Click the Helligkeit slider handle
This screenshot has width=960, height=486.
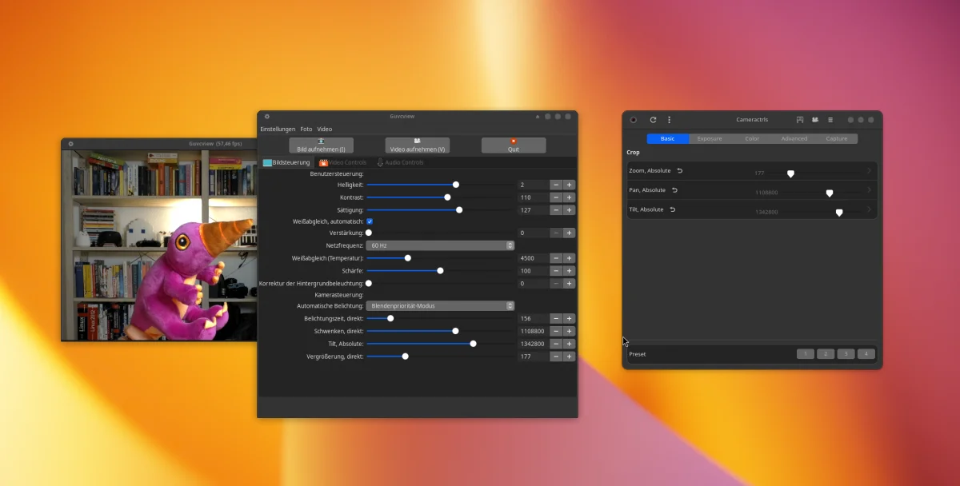456,185
